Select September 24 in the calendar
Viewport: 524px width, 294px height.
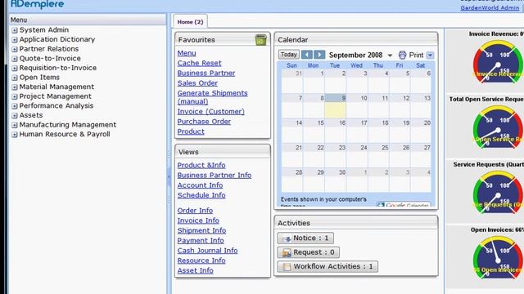tap(357, 155)
